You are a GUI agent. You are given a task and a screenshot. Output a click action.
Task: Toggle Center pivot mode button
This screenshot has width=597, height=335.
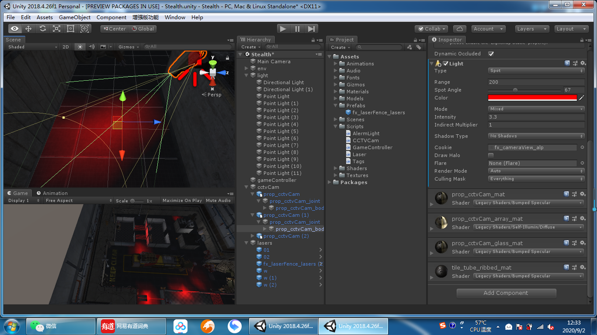click(114, 29)
